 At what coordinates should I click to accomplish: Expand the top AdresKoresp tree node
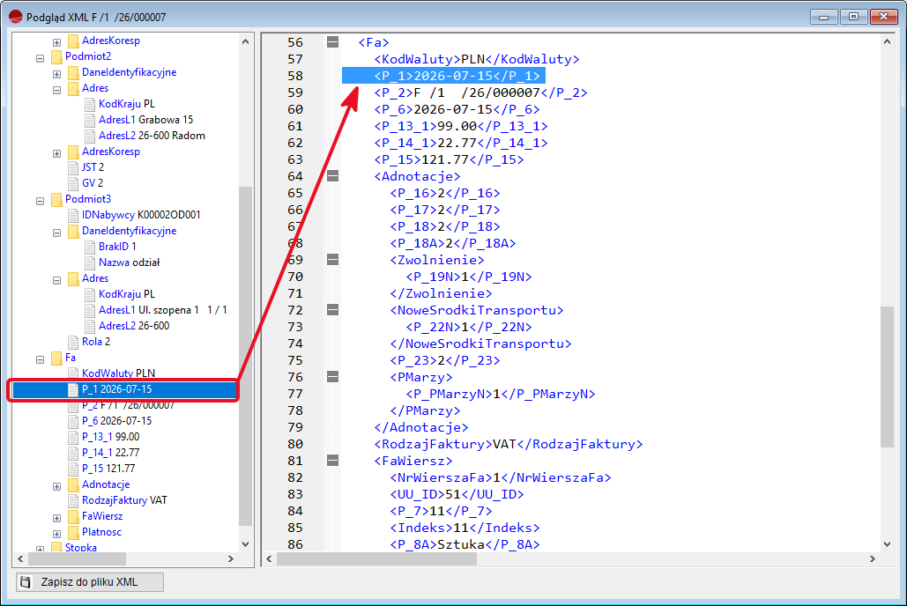[56, 42]
